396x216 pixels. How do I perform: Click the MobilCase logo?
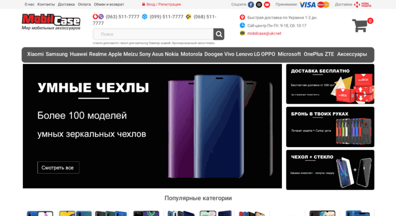pyautogui.click(x=51, y=22)
